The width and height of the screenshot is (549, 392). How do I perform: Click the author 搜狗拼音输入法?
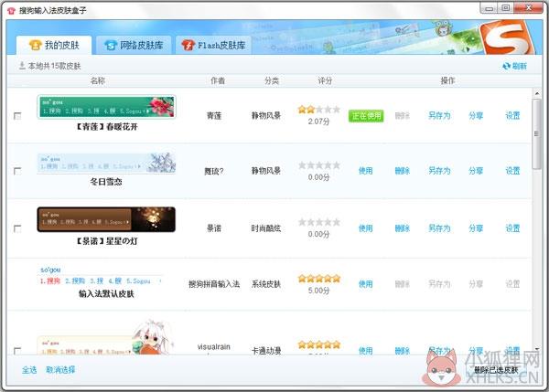tap(214, 284)
